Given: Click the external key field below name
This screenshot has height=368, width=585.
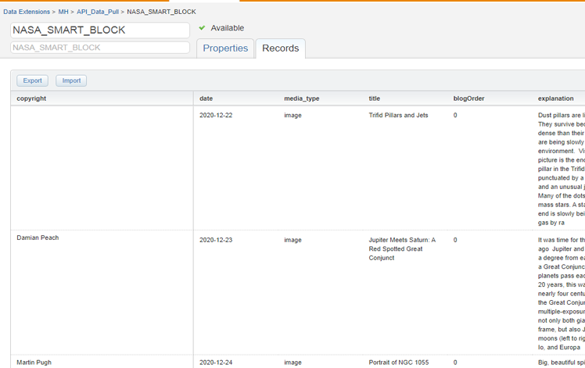Looking at the screenshot, I should (100, 48).
